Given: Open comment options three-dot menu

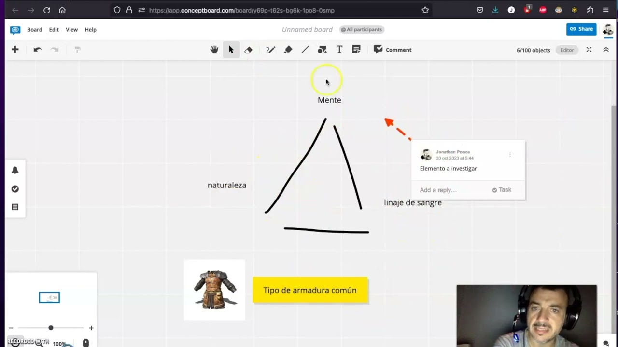Looking at the screenshot, I should pos(510,155).
